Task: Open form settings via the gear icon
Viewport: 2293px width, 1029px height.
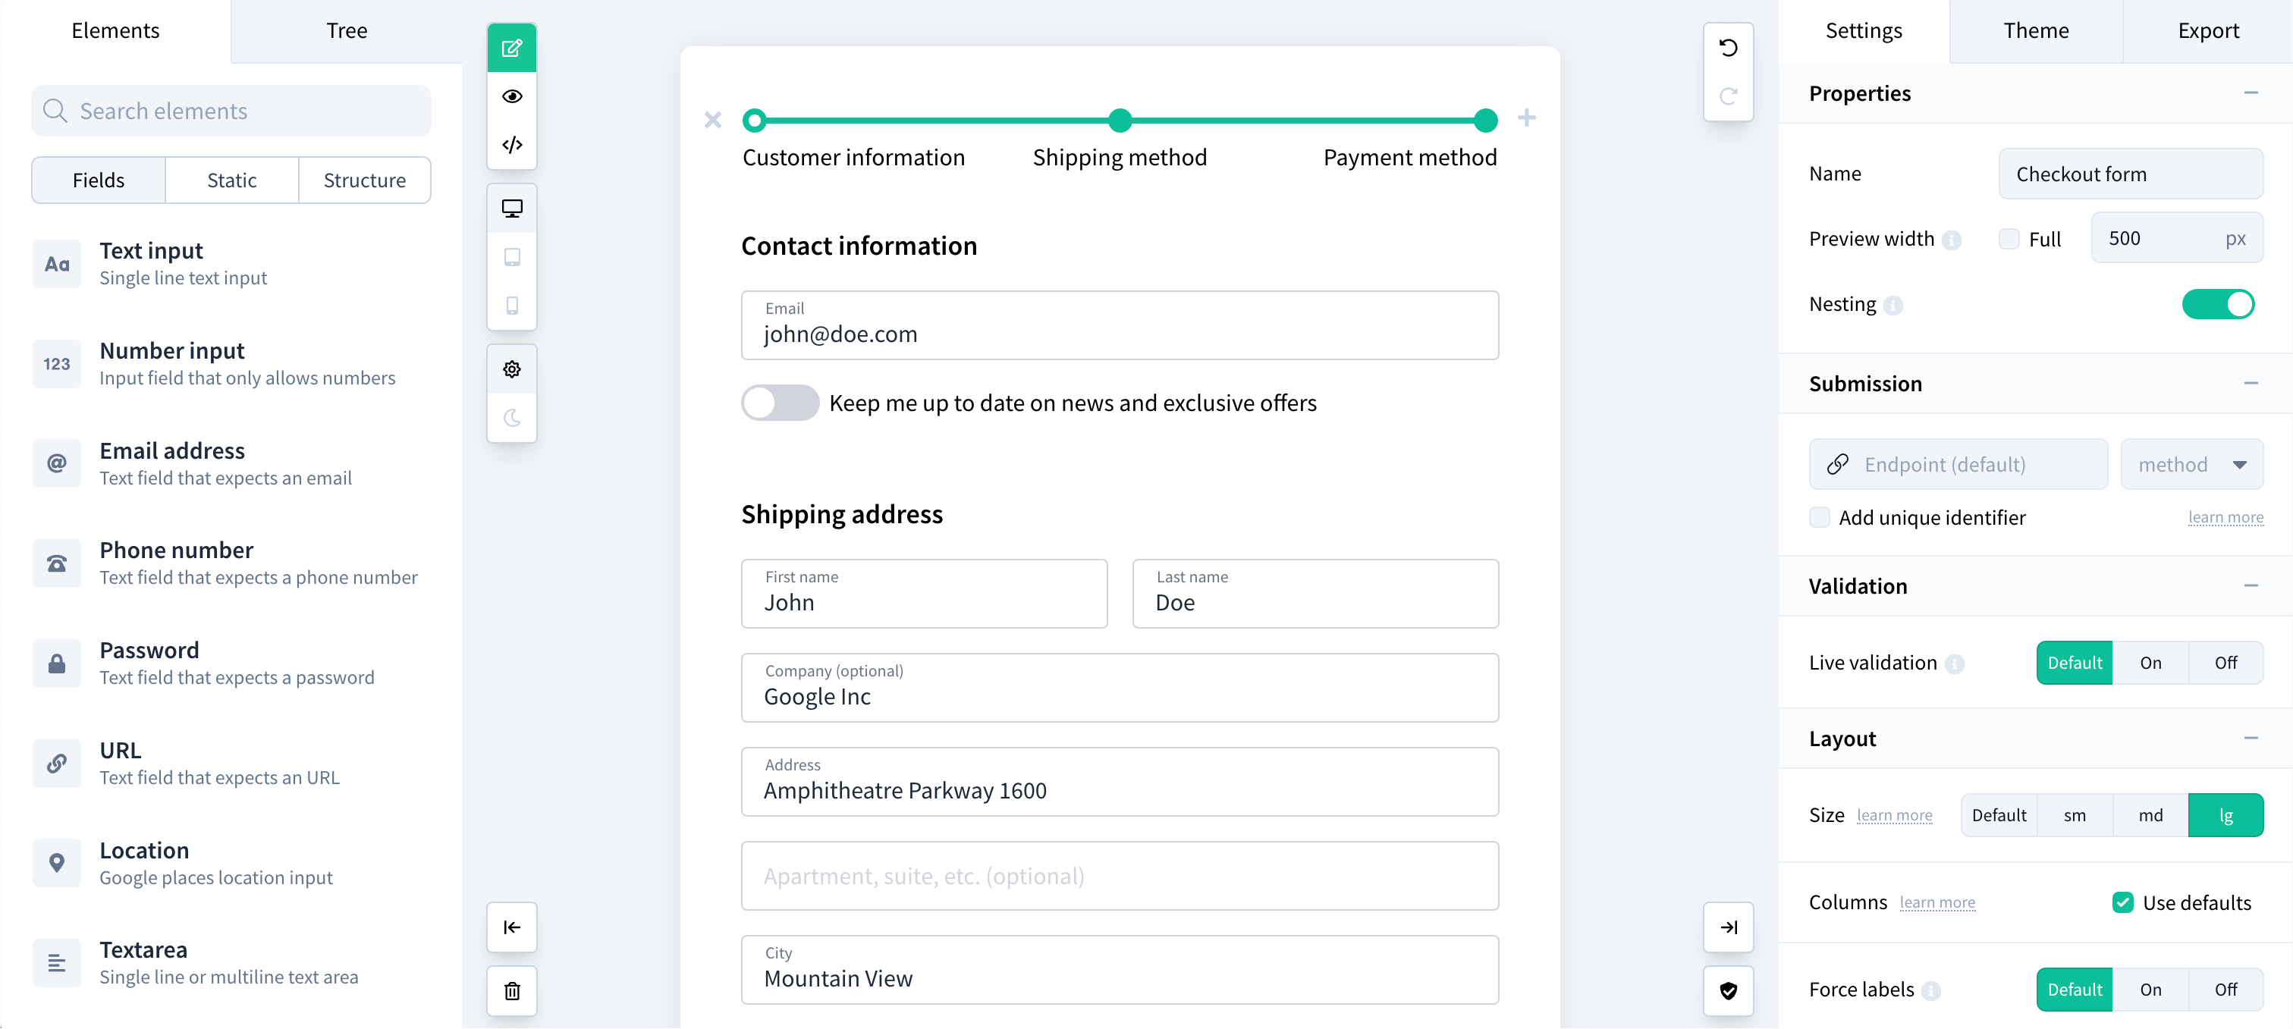Action: tap(512, 369)
